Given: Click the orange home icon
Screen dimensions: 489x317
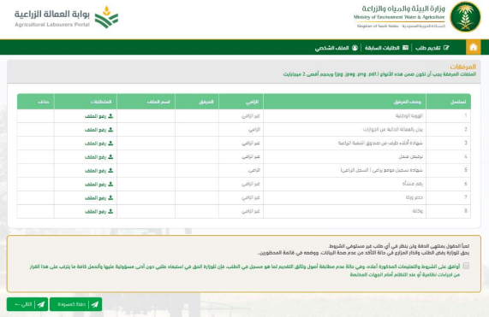Looking at the screenshot, I should tap(474, 48).
